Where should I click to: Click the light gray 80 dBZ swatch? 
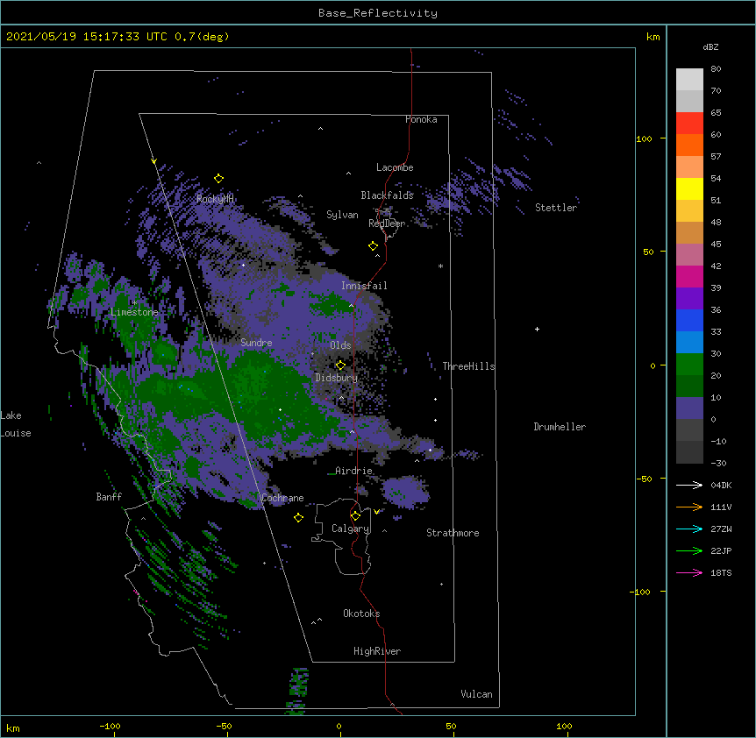click(x=689, y=80)
